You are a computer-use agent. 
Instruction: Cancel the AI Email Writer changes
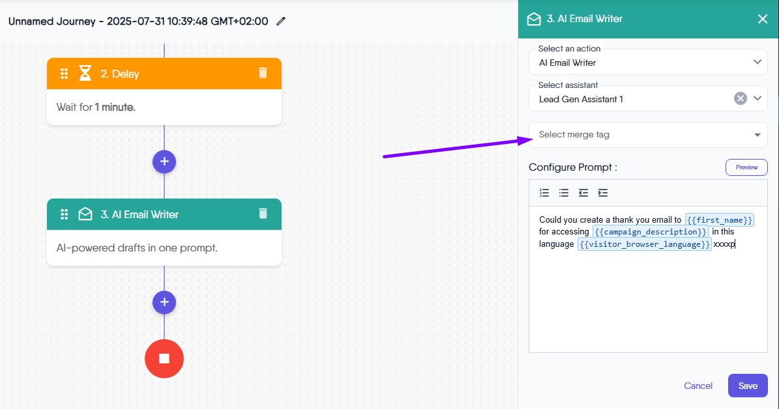(x=698, y=386)
